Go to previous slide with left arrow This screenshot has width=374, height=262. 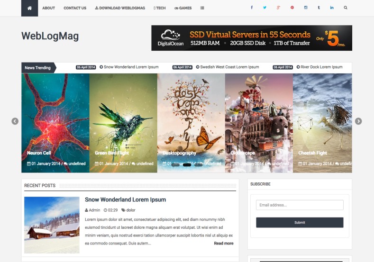point(15,121)
